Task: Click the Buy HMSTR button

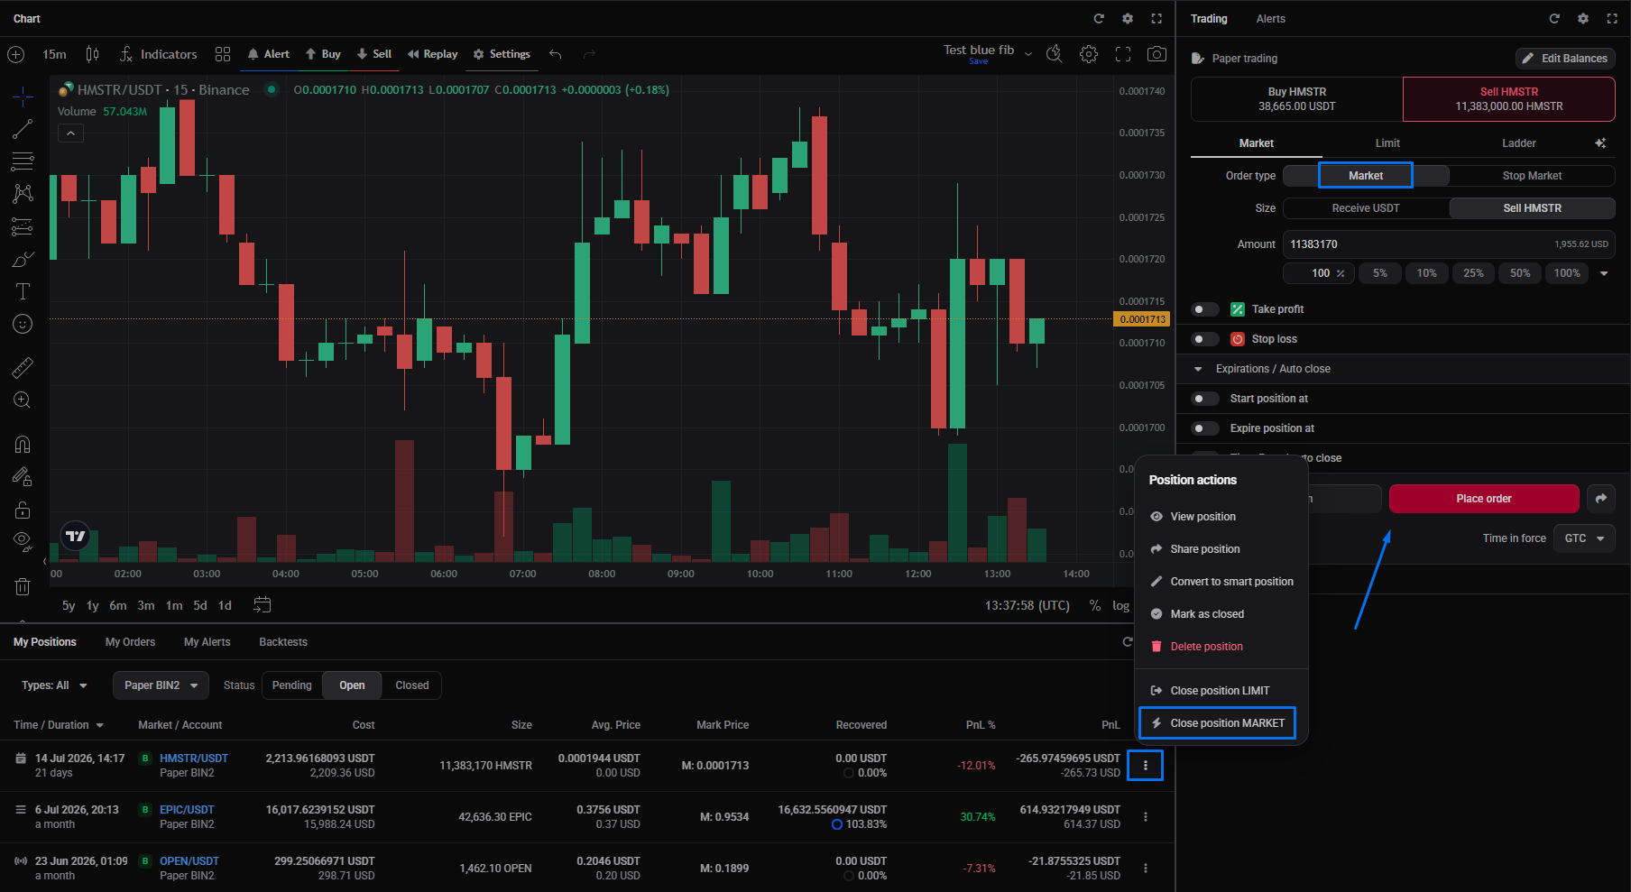Action: (1297, 99)
